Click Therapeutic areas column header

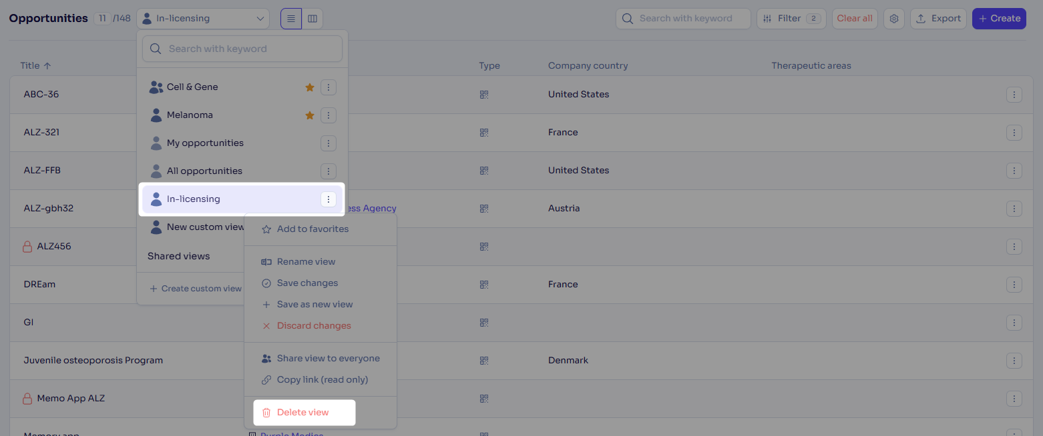pos(811,66)
